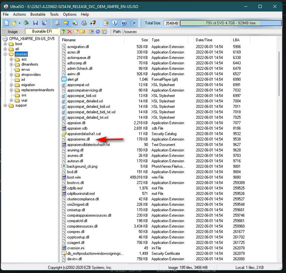Click the Open image folder icon
This screenshot has width=286, height=273.
14,23
